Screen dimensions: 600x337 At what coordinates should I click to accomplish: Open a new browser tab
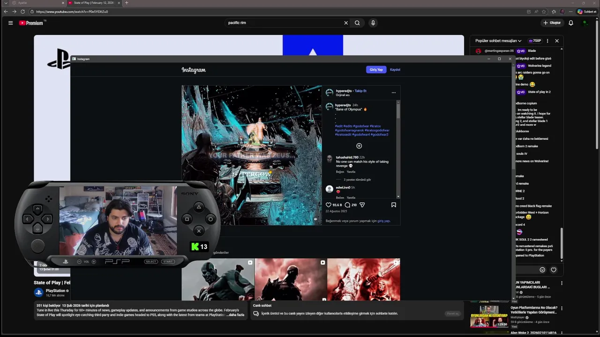tap(127, 3)
